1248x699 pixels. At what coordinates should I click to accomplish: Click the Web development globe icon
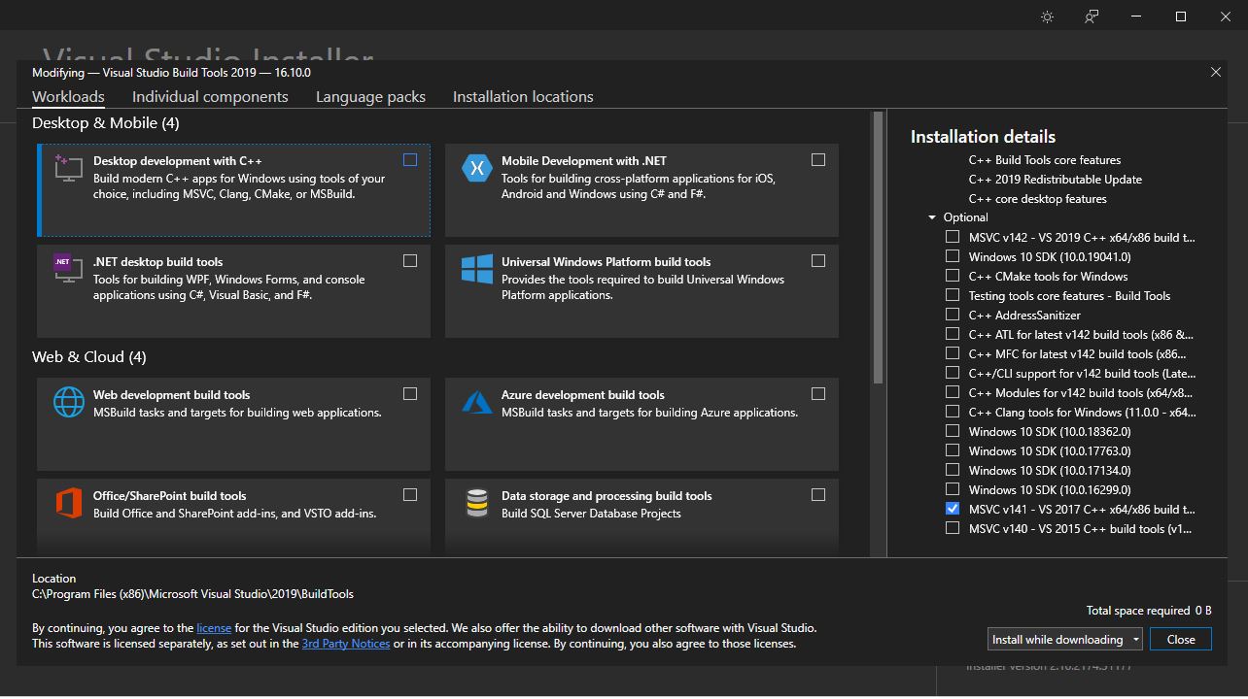[x=68, y=402]
